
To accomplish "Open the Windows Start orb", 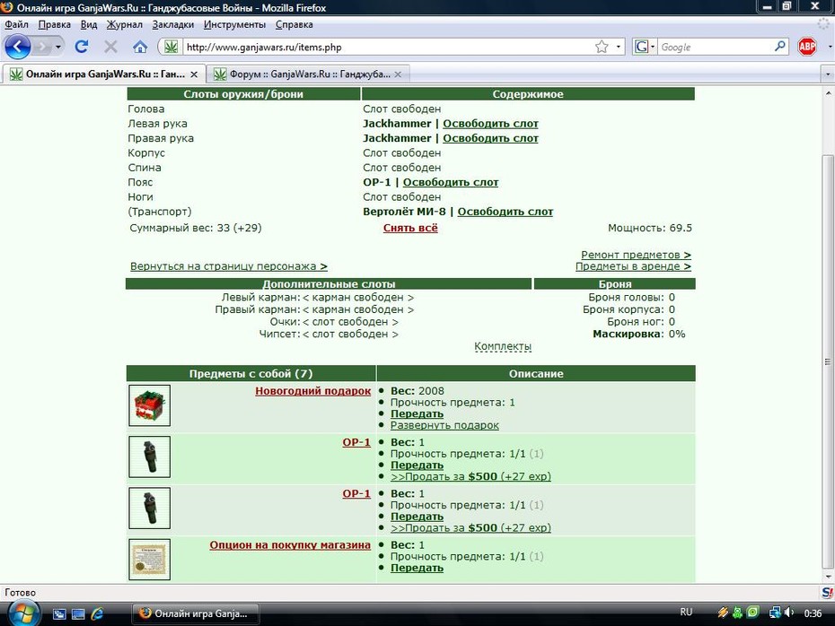I will tap(22, 613).
